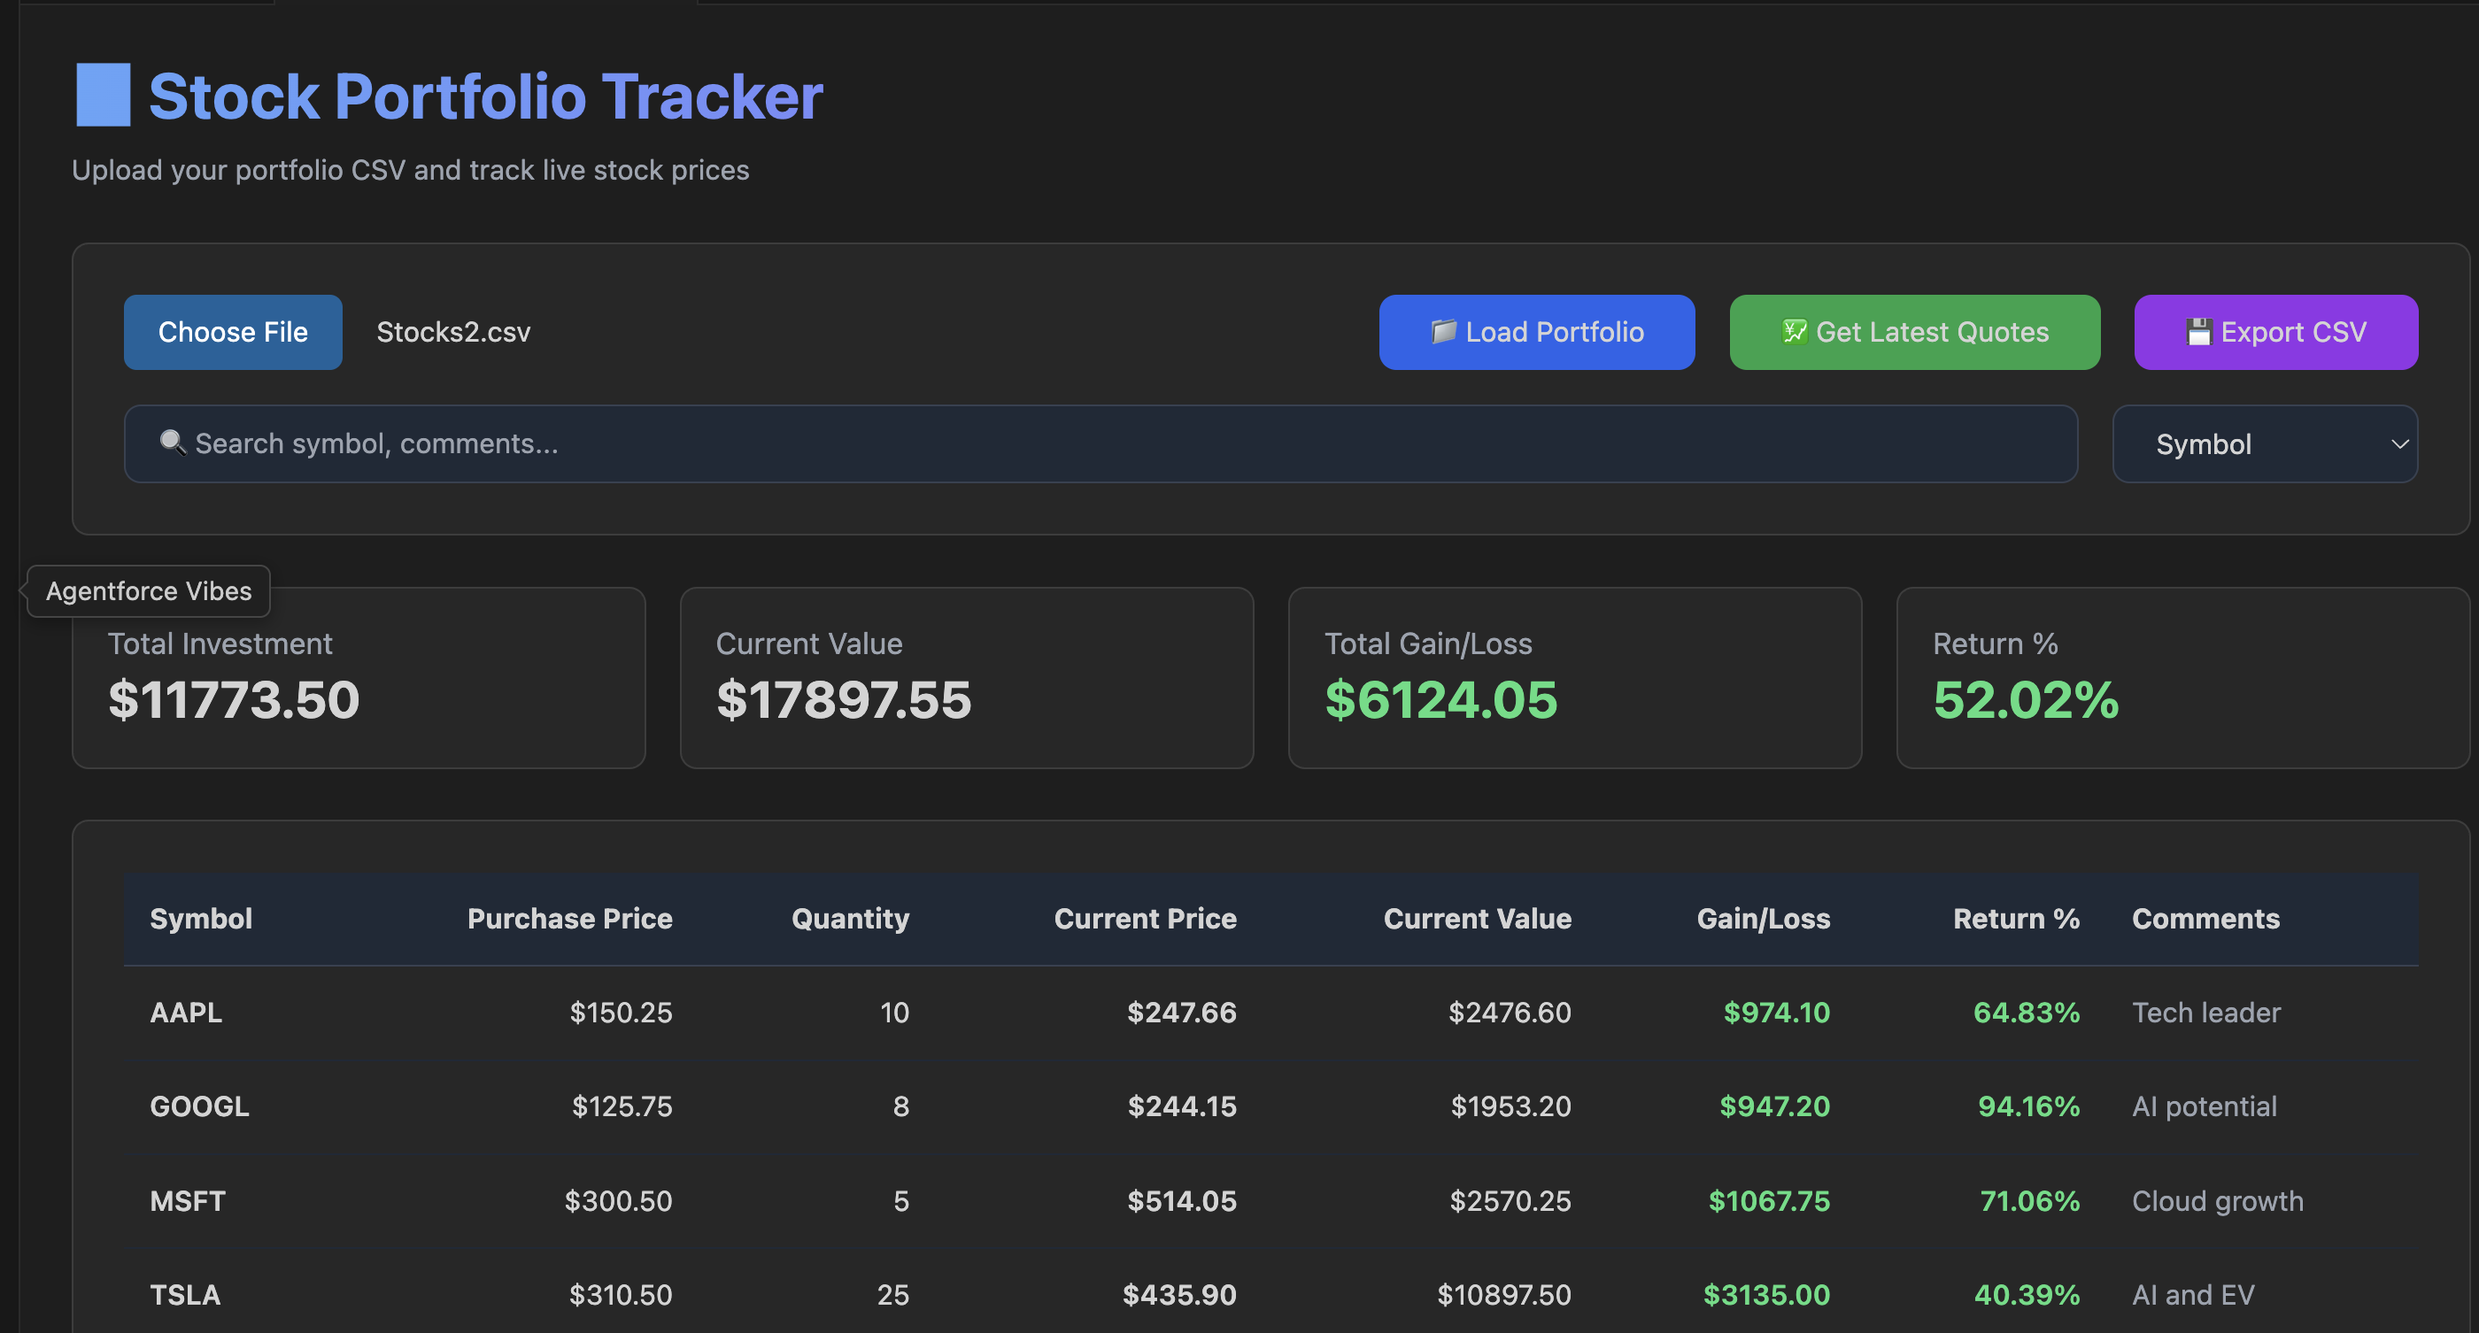
Task: Click the Purchase Price column header
Action: click(569, 919)
